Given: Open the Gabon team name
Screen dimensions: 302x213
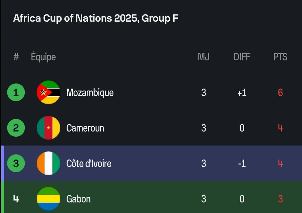Looking at the screenshot, I should click(x=78, y=199).
